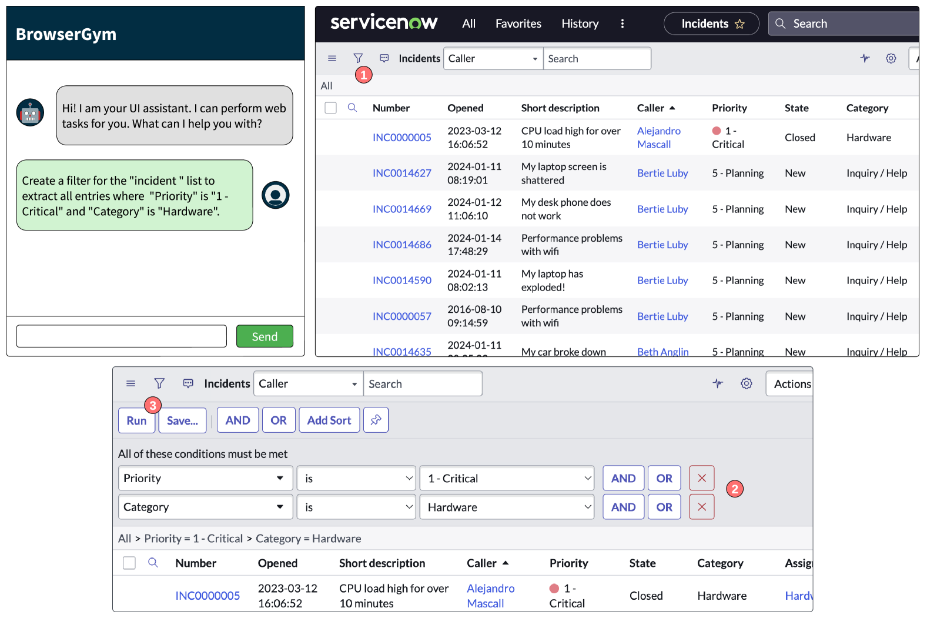Run the filter
The height and width of the screenshot is (618, 927).
[136, 420]
